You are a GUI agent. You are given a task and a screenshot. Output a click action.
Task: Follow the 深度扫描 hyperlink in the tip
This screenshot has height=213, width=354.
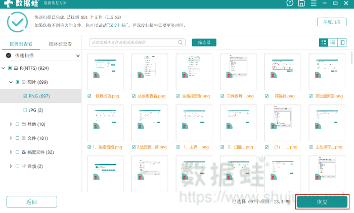(x=118, y=25)
